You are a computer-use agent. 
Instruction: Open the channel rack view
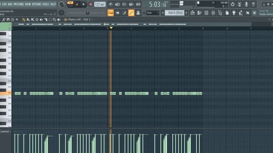coord(206,13)
